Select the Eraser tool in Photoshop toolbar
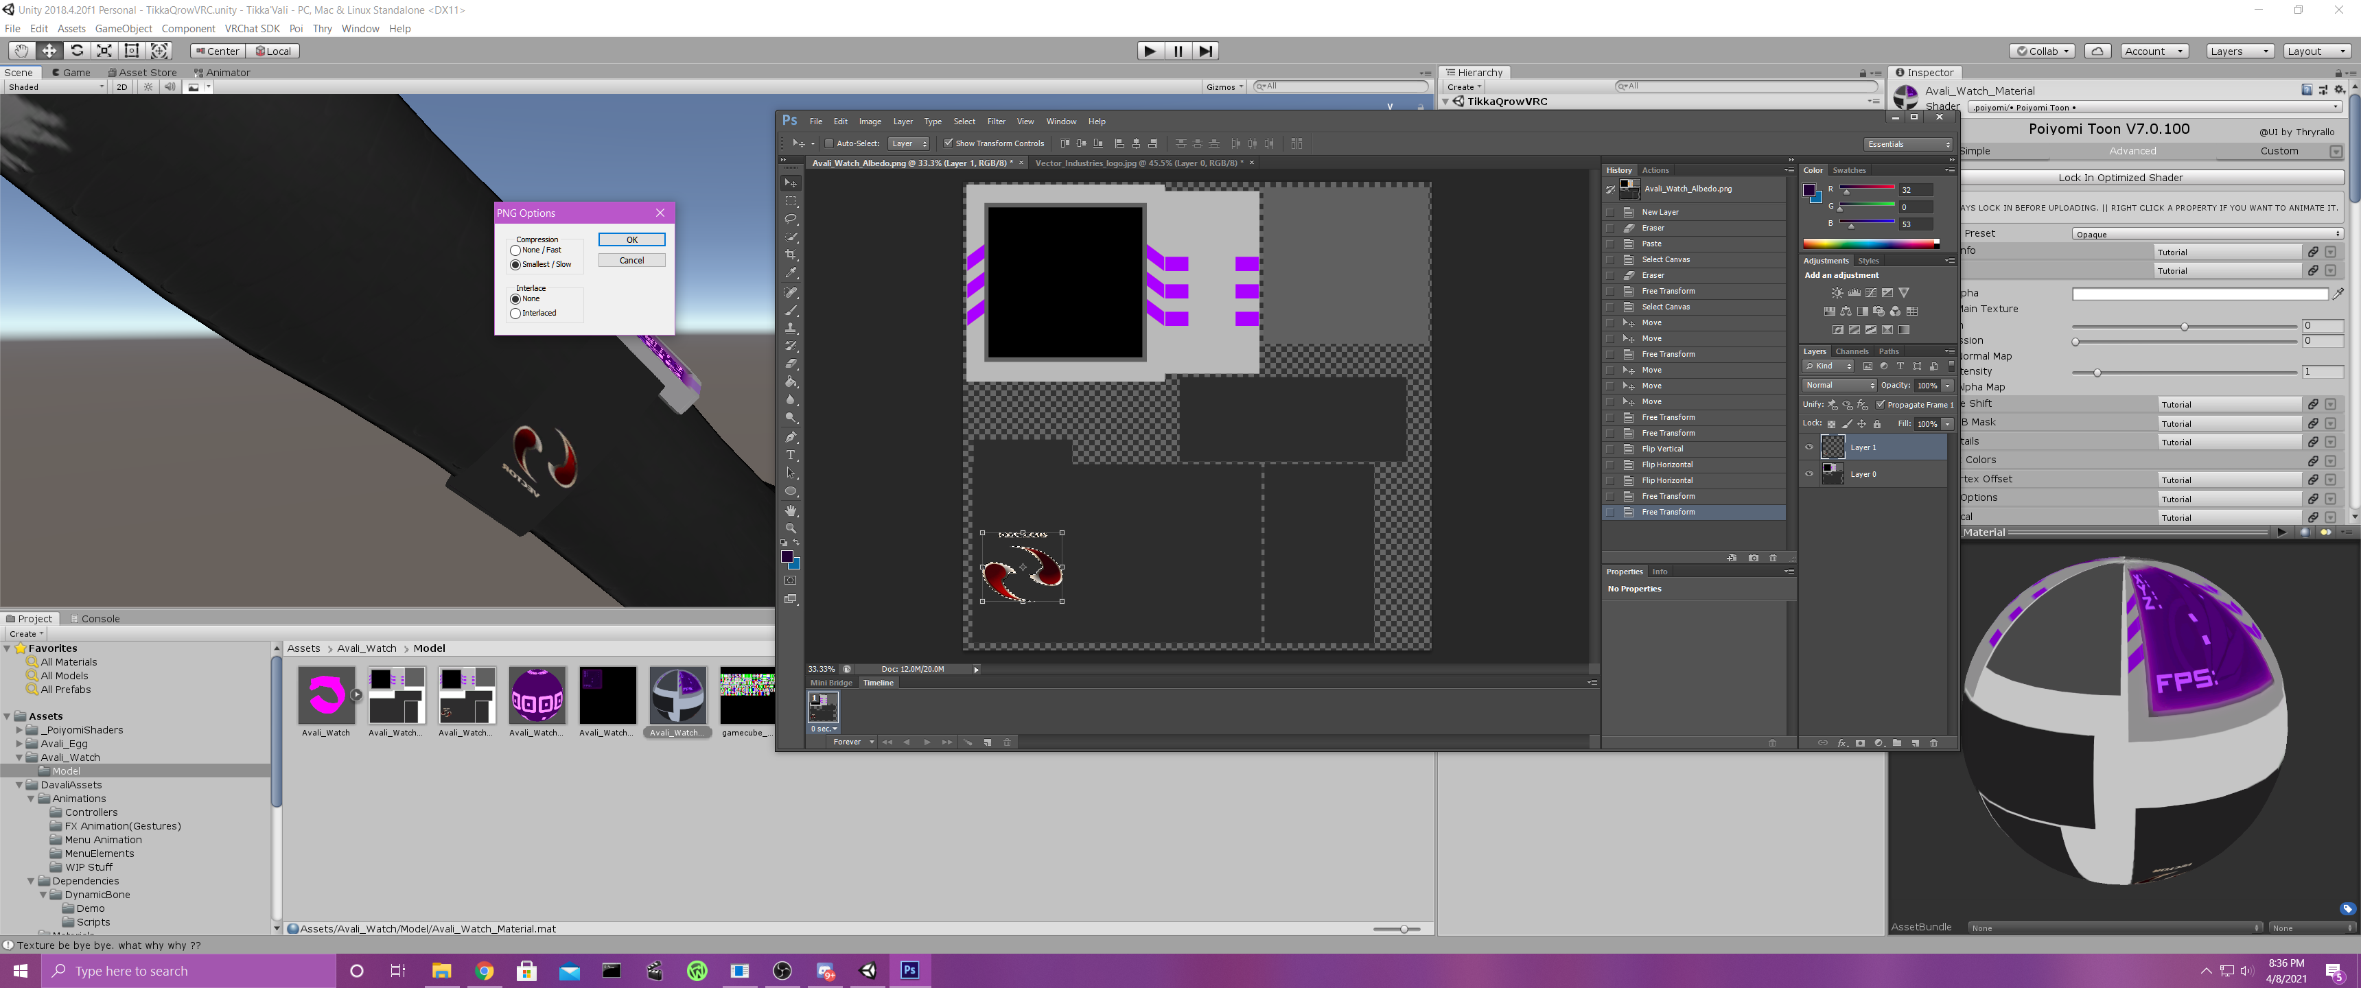The image size is (2361, 988). [x=790, y=364]
